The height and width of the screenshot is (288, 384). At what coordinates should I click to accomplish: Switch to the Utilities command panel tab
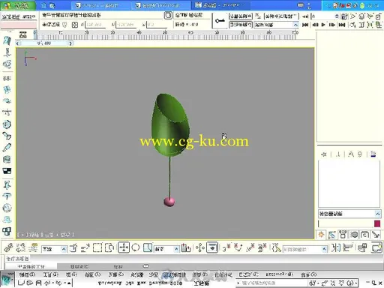click(376, 235)
